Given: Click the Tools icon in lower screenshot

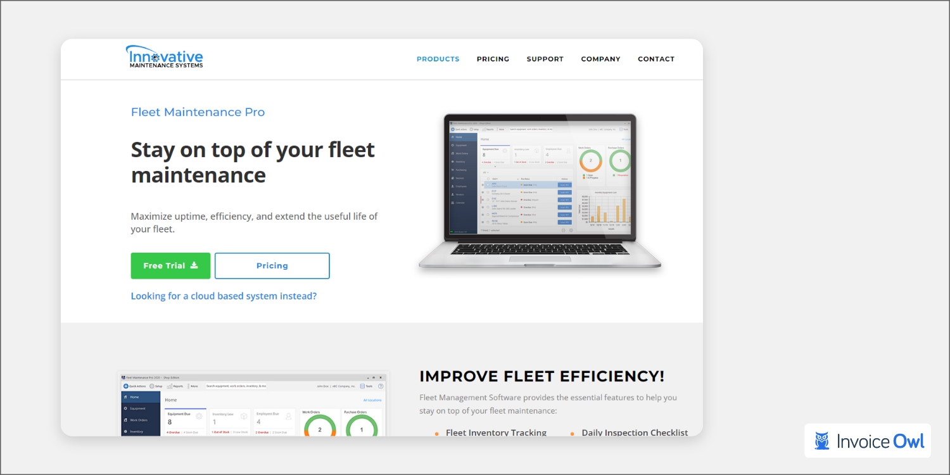Looking at the screenshot, I should [362, 386].
